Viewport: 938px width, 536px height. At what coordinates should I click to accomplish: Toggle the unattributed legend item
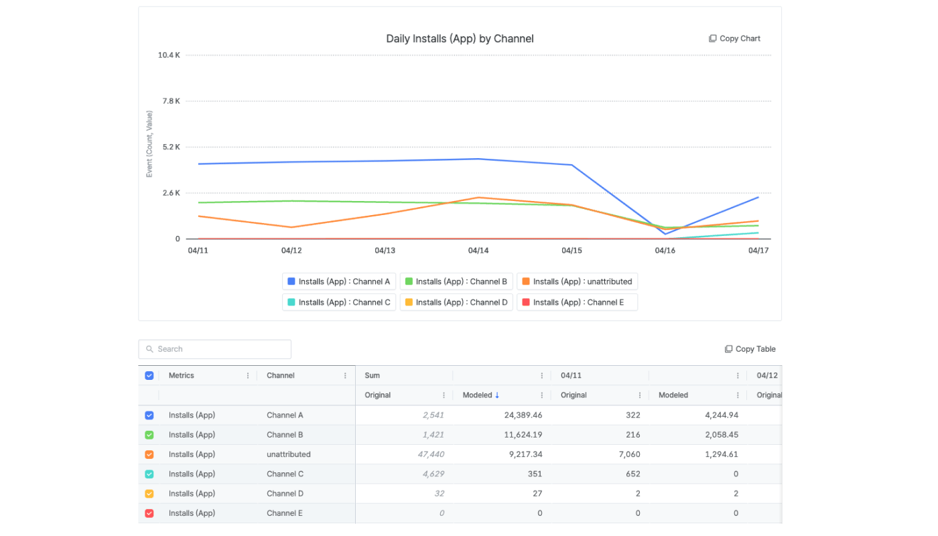577,281
